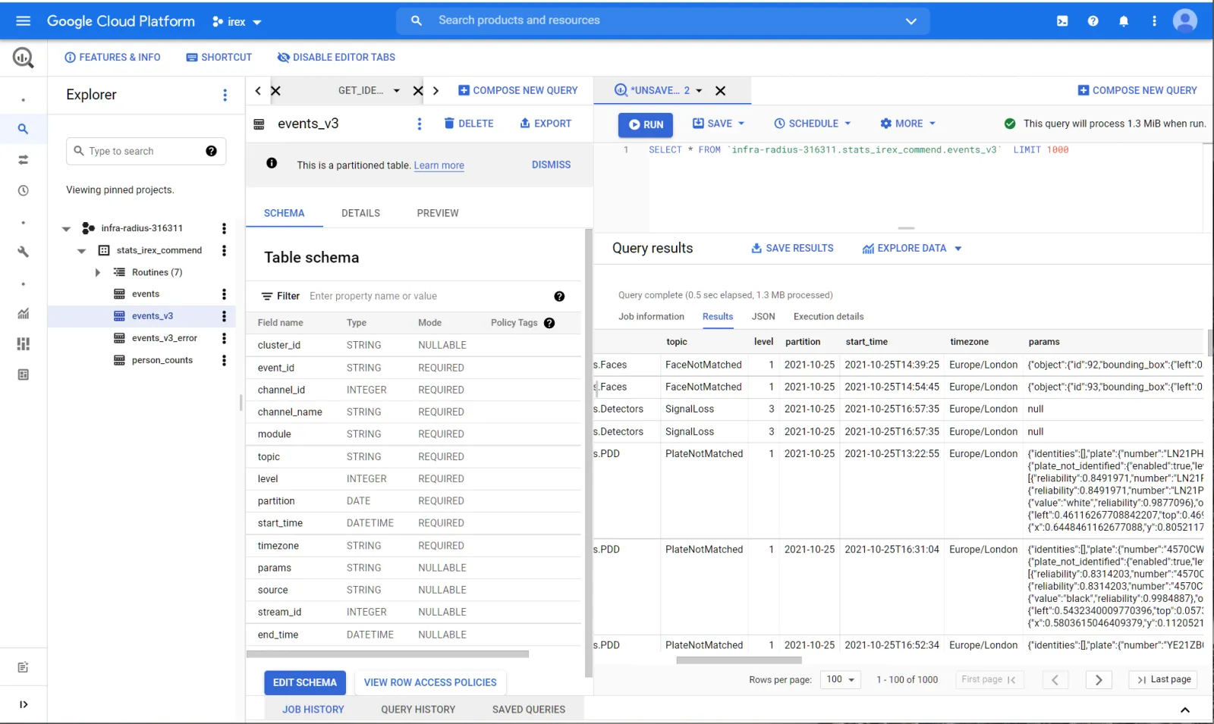Close the GET_IDE tab
Screen dimensions: 1214x724
point(418,91)
